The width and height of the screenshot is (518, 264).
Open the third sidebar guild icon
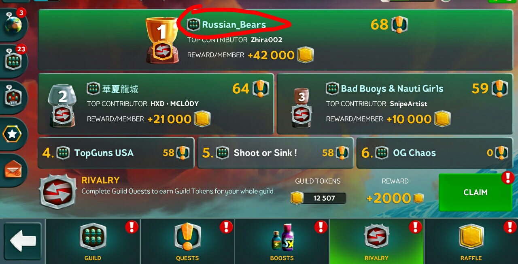[x=13, y=98]
